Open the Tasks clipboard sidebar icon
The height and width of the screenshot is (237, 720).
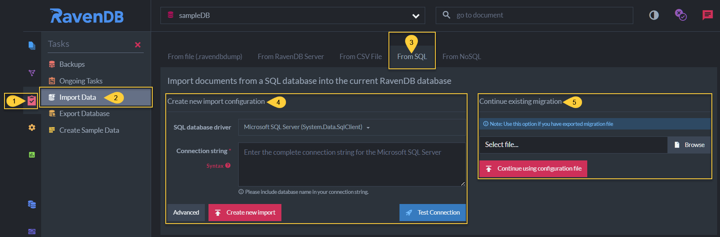click(32, 100)
